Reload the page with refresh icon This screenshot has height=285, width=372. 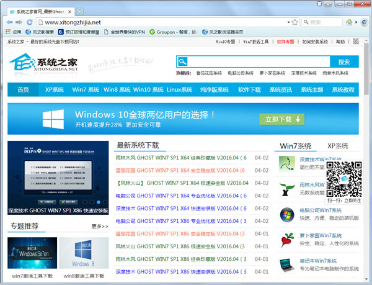pyautogui.click(x=29, y=22)
